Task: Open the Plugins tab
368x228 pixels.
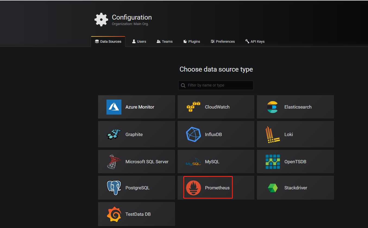Action: coord(192,42)
